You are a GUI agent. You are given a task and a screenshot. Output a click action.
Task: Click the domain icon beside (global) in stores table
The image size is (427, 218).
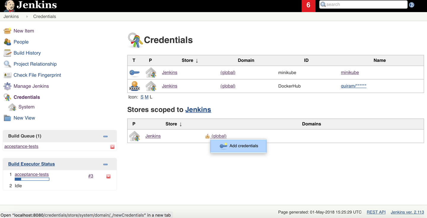[207, 136]
